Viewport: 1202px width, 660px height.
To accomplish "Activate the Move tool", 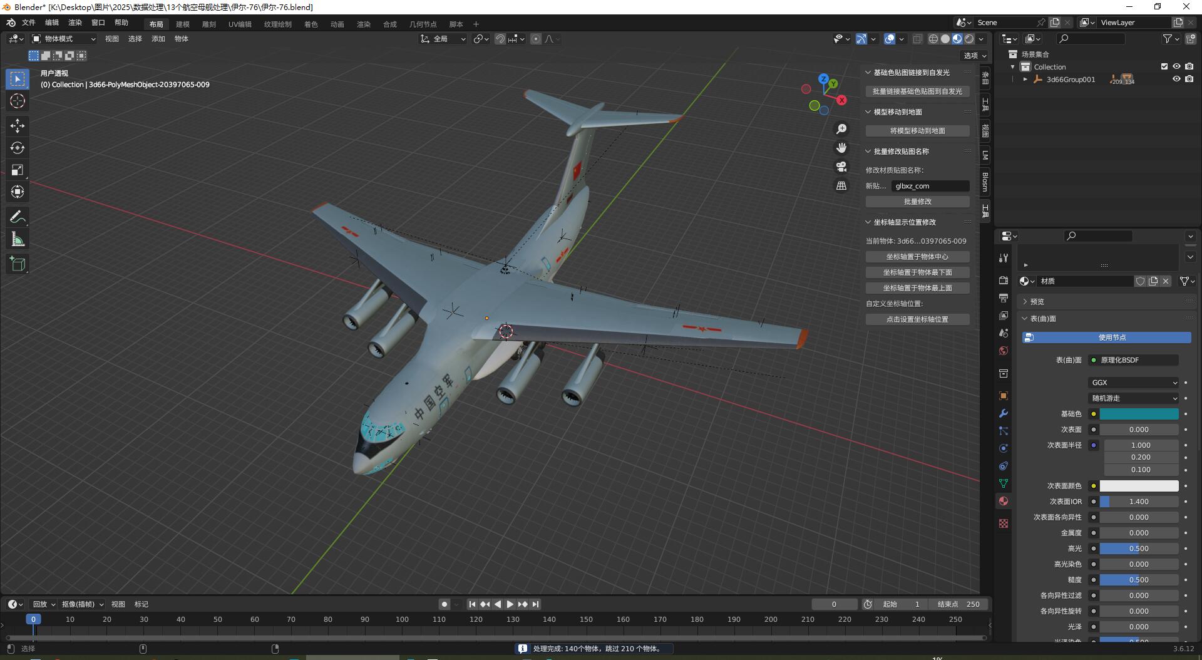I will click(18, 126).
